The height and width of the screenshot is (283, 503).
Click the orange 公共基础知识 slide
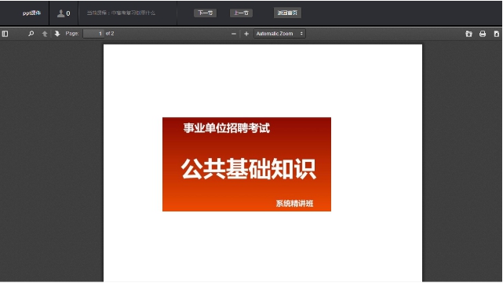(x=246, y=164)
